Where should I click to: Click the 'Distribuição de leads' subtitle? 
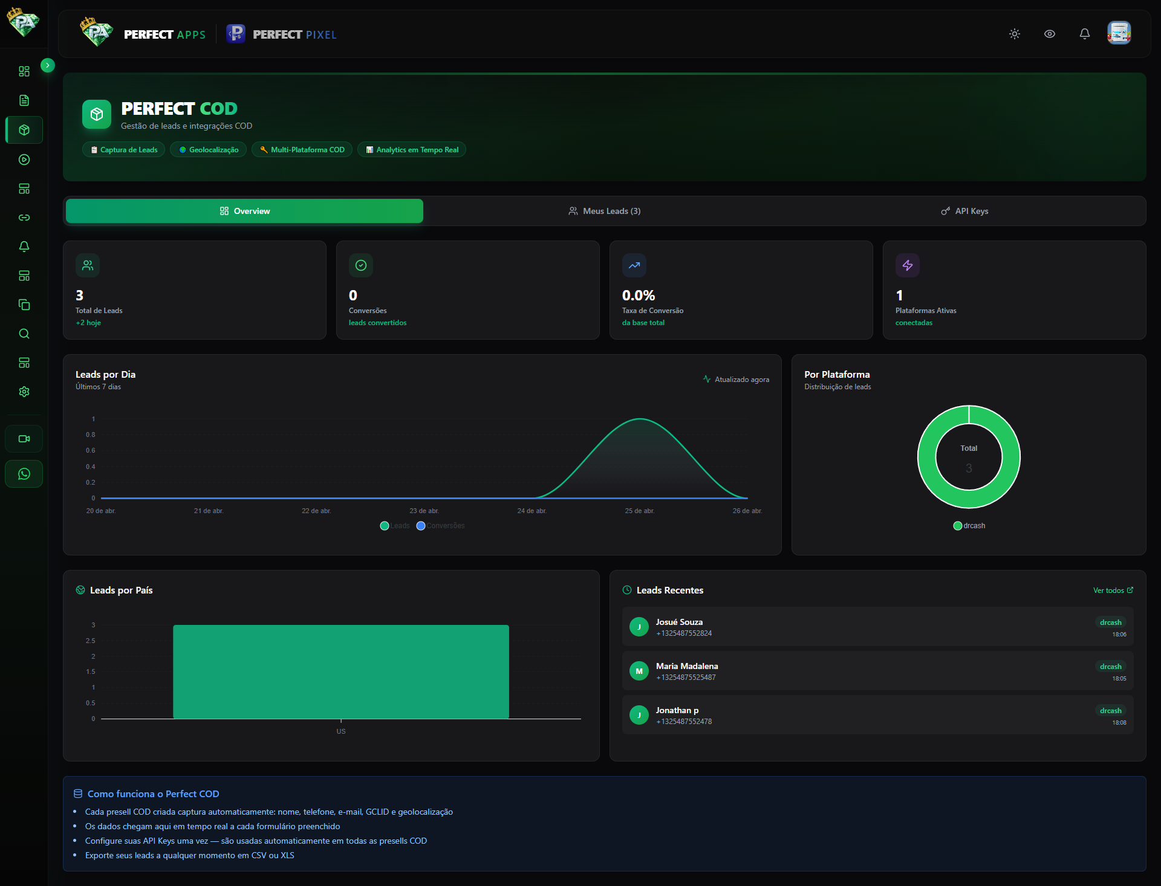[837, 387]
